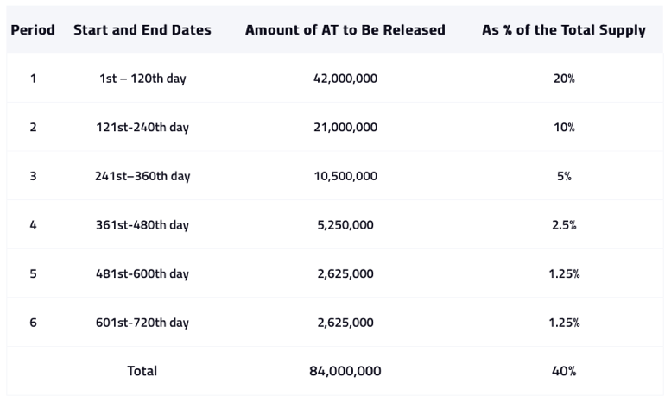
Task: Select period number 6 cell
Action: tap(33, 322)
